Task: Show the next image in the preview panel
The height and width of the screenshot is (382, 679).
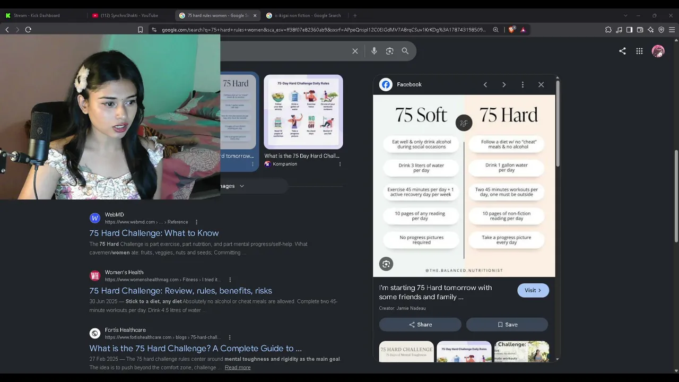Action: coord(504,84)
